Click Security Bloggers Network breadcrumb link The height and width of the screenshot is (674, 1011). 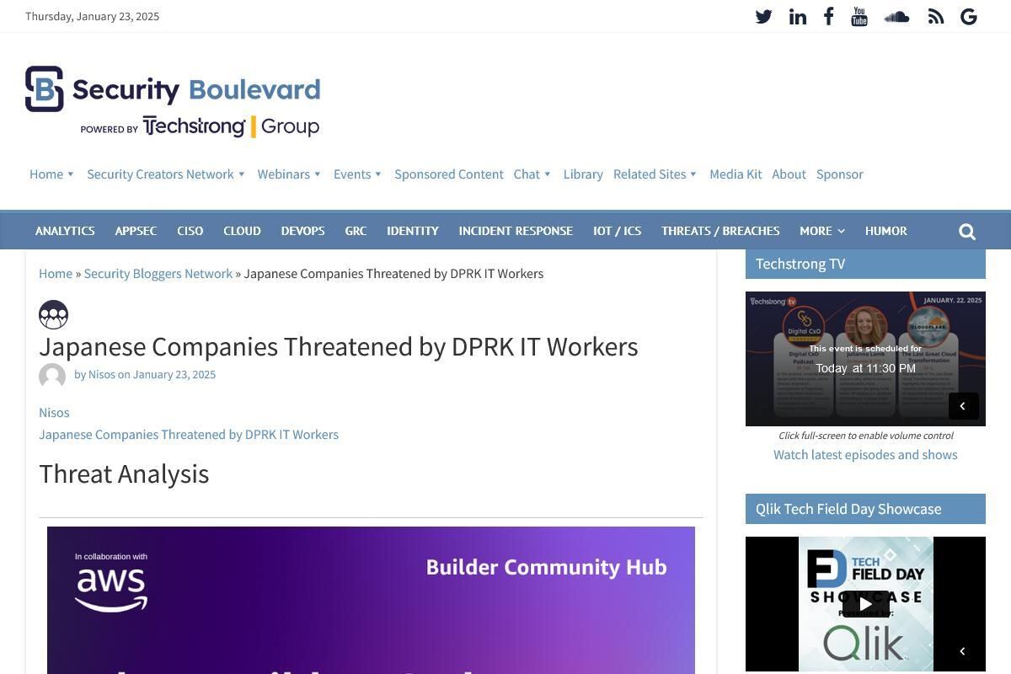coord(158,274)
